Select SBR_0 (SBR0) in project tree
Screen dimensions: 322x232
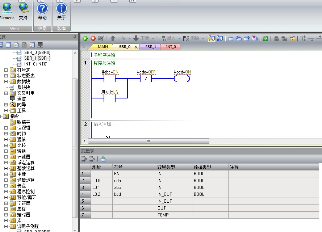tap(37, 52)
